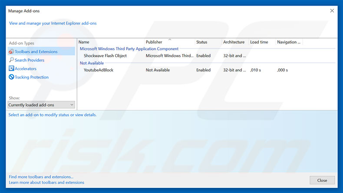The image size is (343, 193).
Task: Collapse the Microsoft Windows Third Party group
Action: point(129,49)
